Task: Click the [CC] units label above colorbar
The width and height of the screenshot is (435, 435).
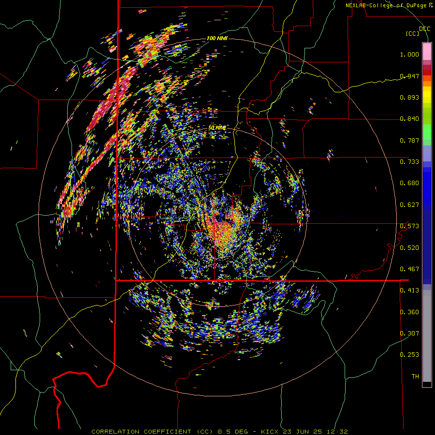Action: tap(412, 33)
